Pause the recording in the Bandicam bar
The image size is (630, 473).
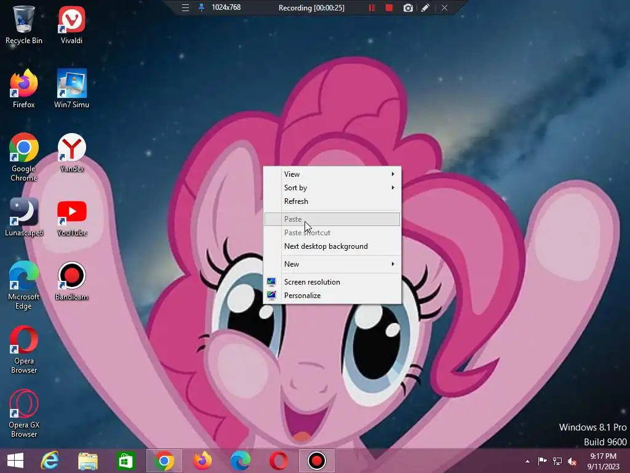(372, 7)
